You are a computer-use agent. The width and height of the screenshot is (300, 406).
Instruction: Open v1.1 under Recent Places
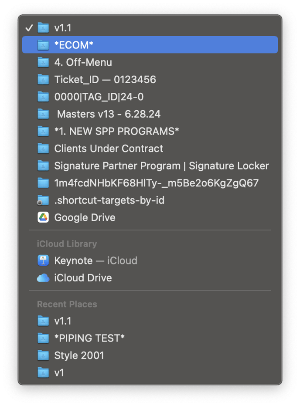point(63,321)
